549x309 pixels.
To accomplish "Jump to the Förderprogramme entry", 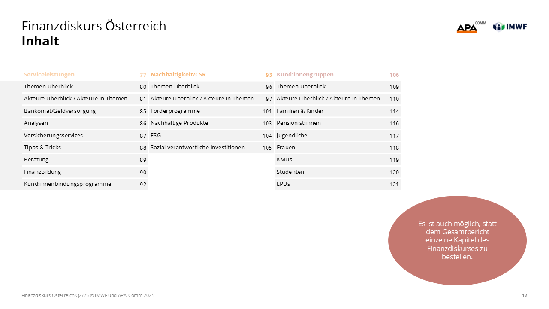I will pyautogui.click(x=175, y=111).
